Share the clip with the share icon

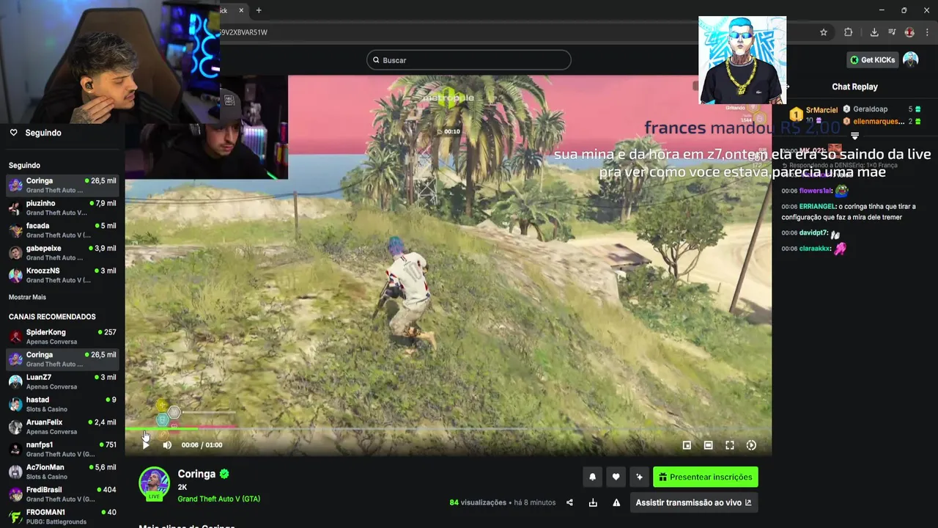click(x=569, y=502)
